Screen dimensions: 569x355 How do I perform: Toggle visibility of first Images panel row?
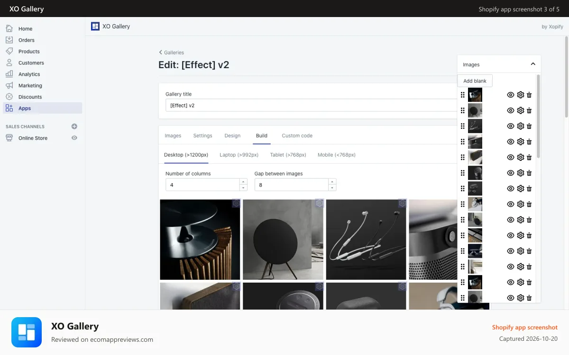511,95
